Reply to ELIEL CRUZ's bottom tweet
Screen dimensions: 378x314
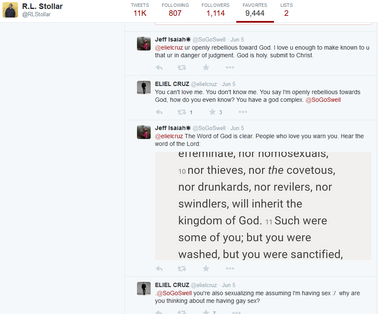pos(159,312)
